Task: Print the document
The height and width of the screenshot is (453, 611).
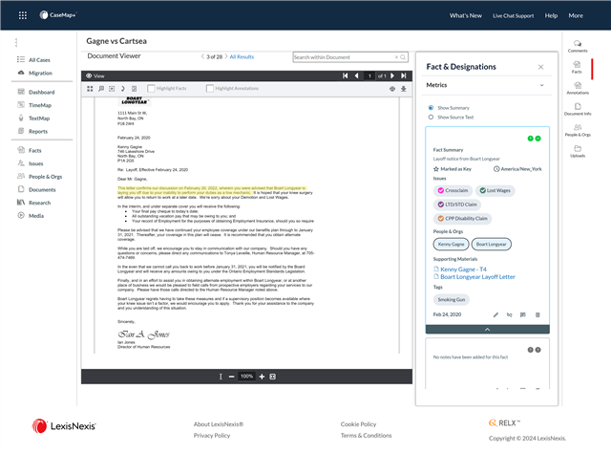Action: point(392,89)
